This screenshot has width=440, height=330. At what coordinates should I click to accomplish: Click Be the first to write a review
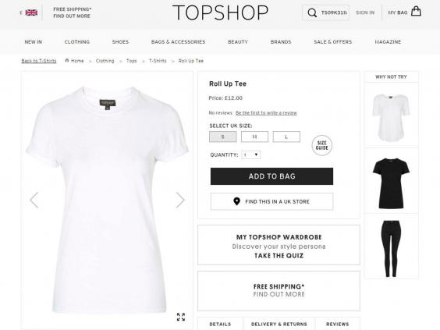pyautogui.click(x=266, y=113)
